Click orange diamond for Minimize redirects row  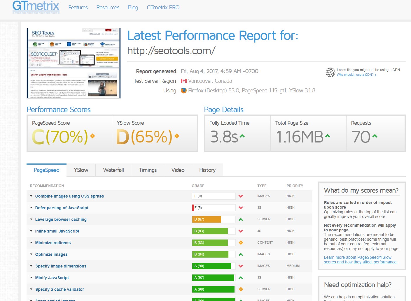[x=241, y=243]
